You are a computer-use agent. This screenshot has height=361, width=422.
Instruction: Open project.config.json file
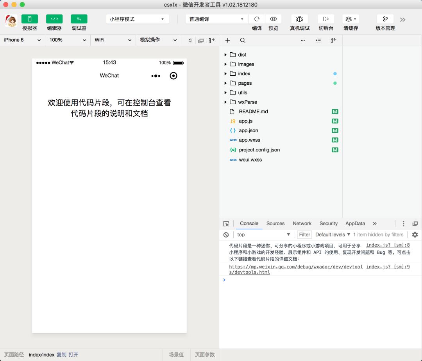pos(281,150)
